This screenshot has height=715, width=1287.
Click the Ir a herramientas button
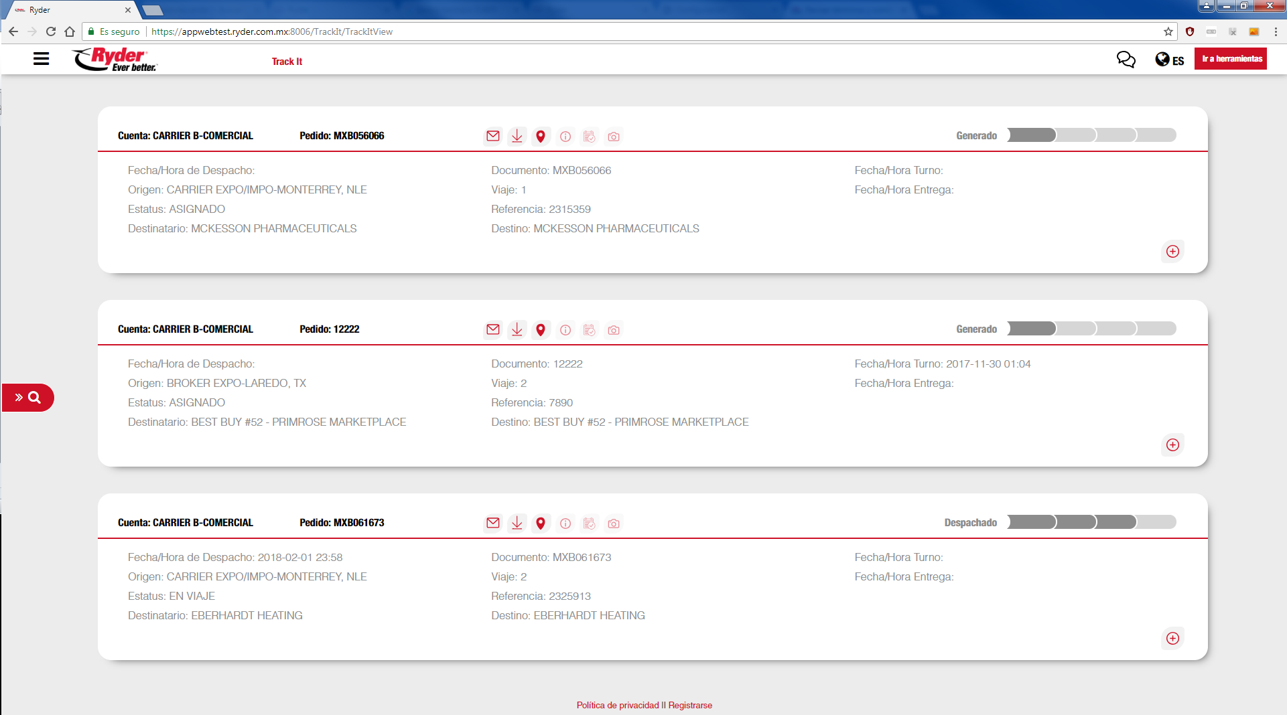(1231, 59)
